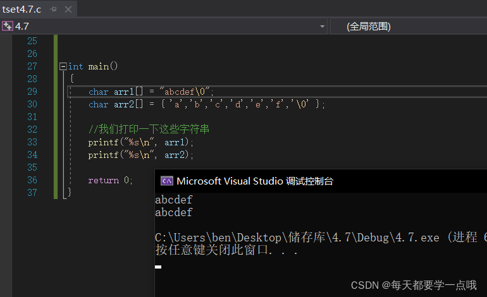Click the green comment line of code
Screen dimensions: 487x297
149,130
